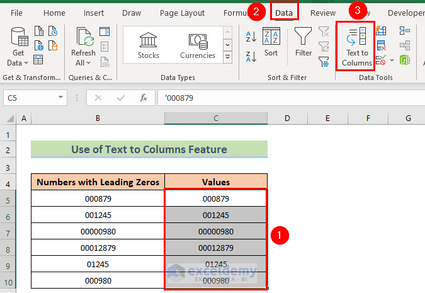The image size is (425, 293).
Task: Click cell C8 containing 00012879
Action: tap(216, 248)
